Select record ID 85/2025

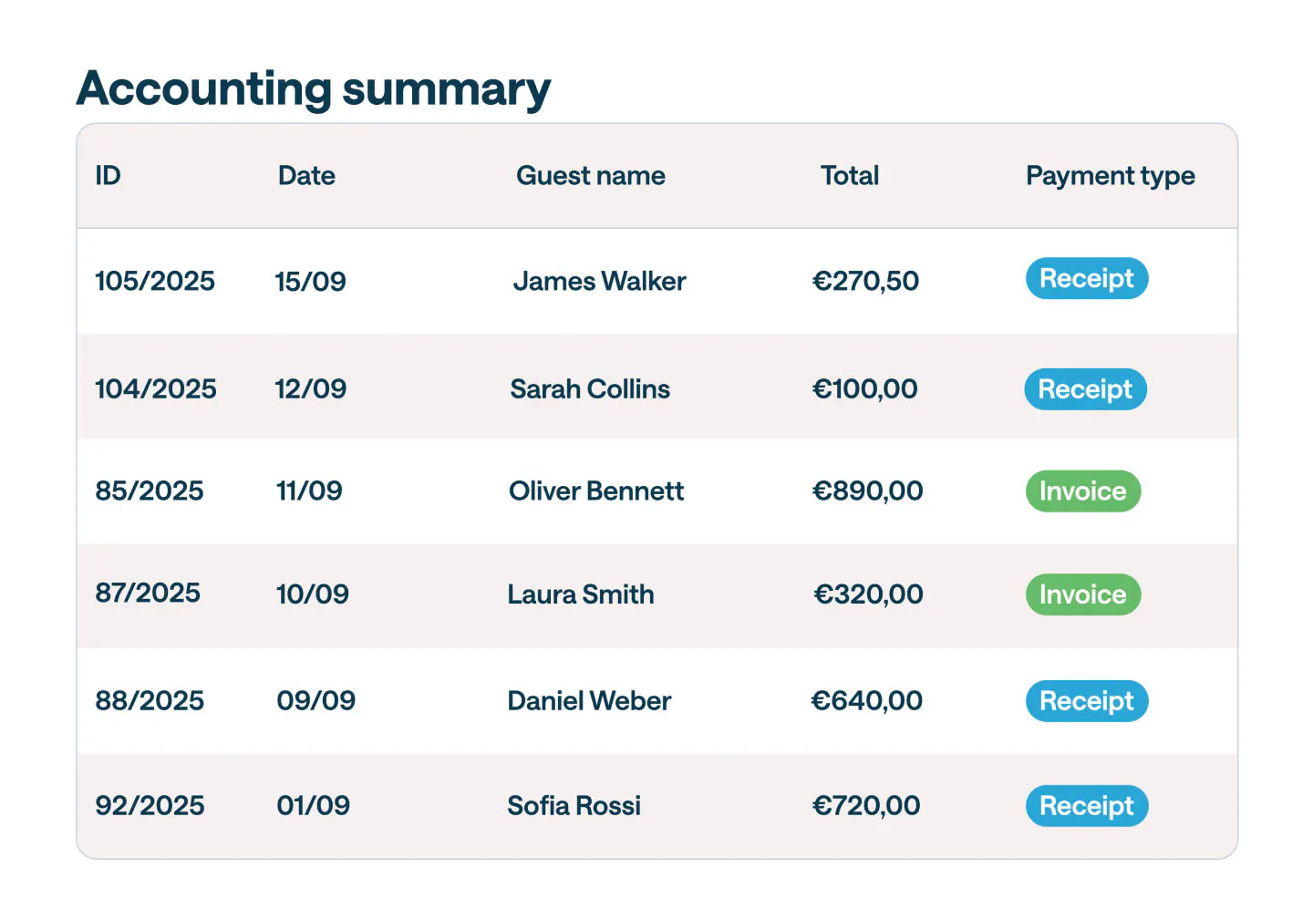coord(150,491)
